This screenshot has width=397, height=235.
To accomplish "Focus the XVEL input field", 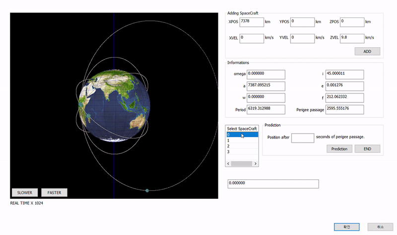I will [252, 38].
